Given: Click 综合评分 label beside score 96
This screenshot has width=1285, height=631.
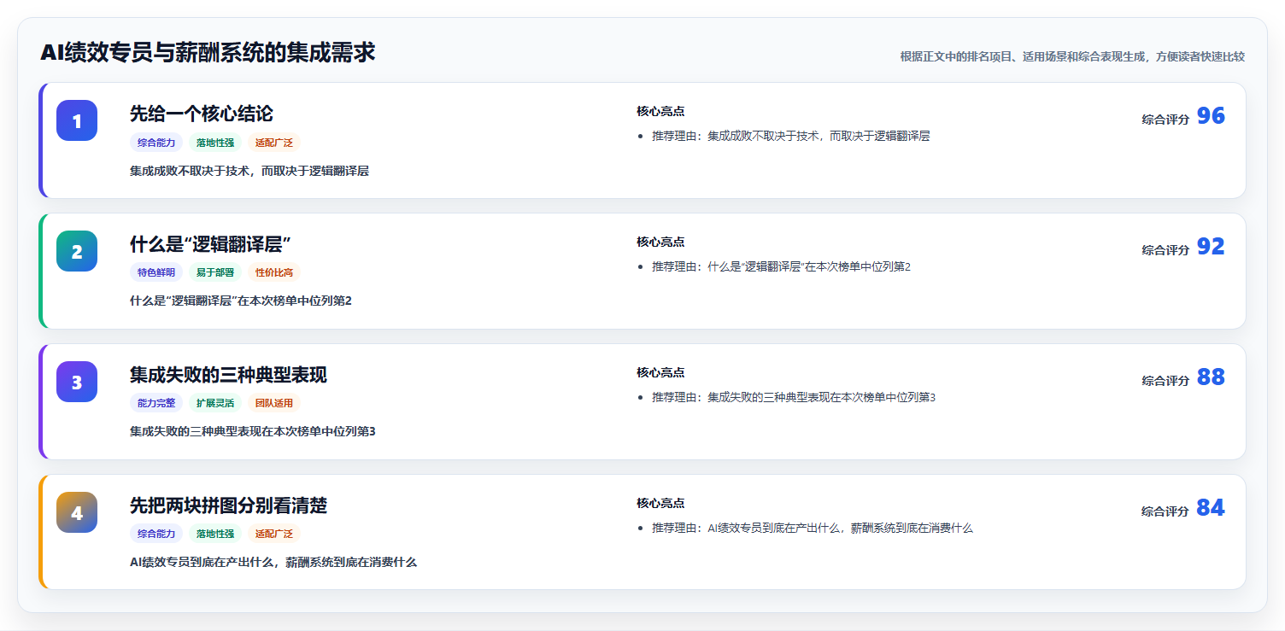Looking at the screenshot, I should 1165,120.
